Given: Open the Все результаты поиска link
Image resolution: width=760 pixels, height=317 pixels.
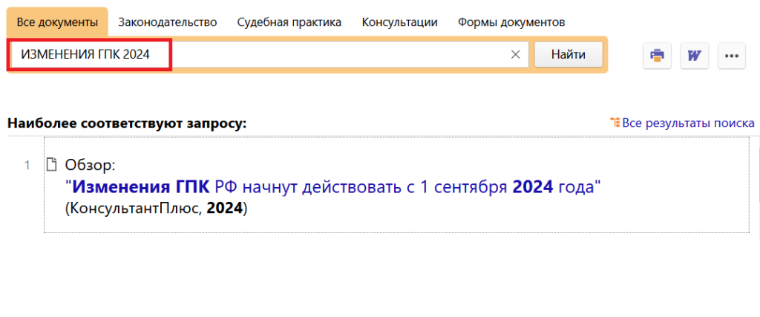Looking at the screenshot, I should point(688,122).
